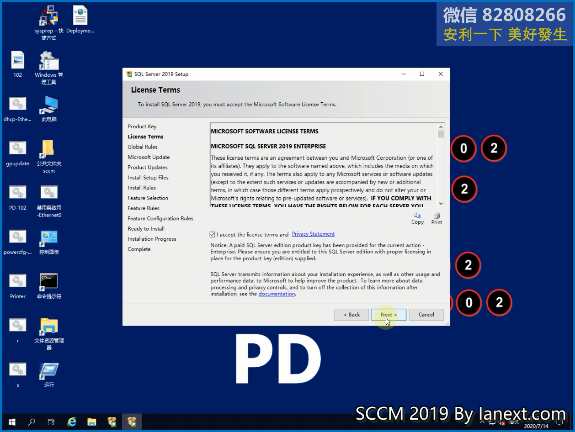Click the taskbar search magnifier

(32, 422)
